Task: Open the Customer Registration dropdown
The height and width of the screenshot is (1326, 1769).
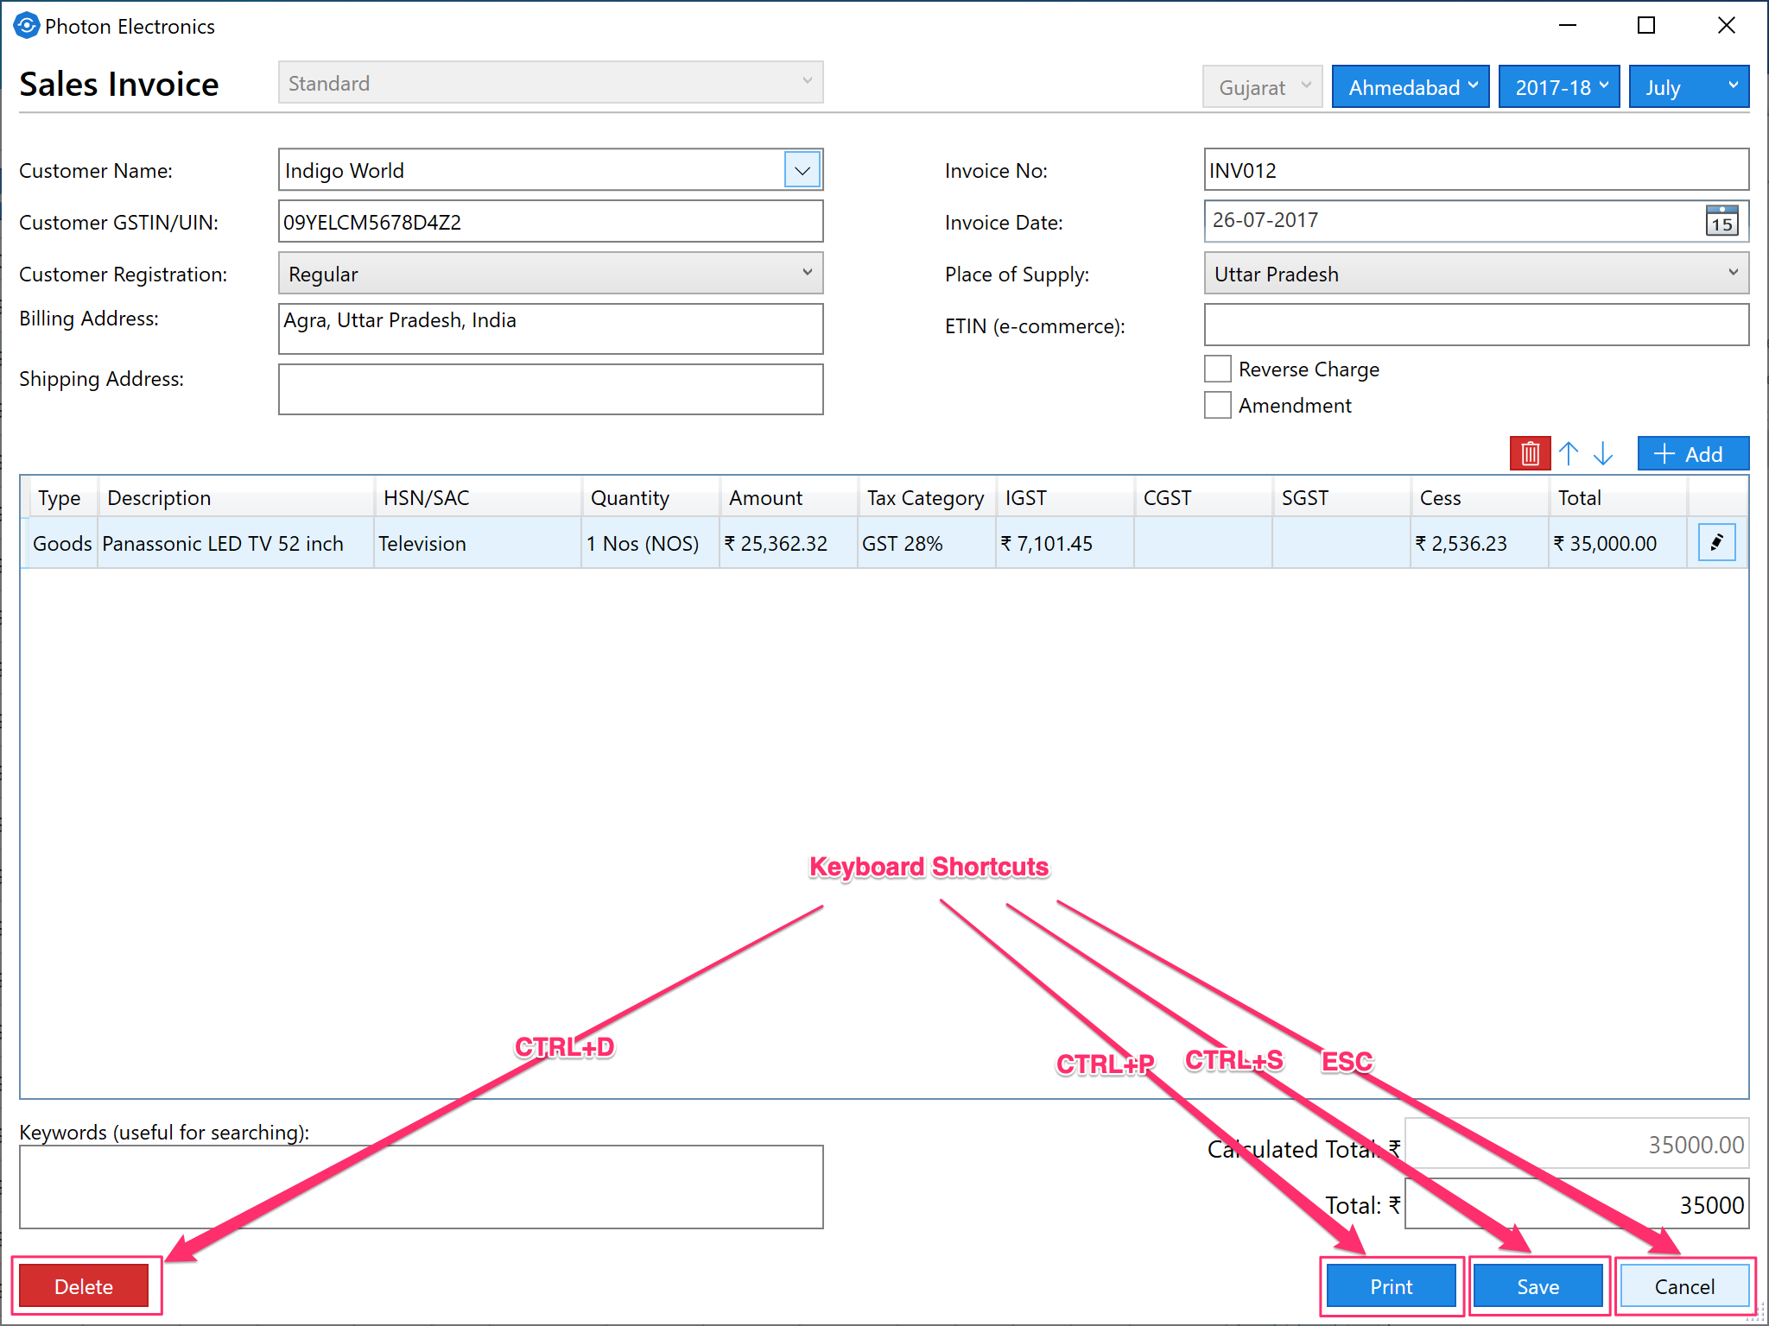Action: click(550, 274)
